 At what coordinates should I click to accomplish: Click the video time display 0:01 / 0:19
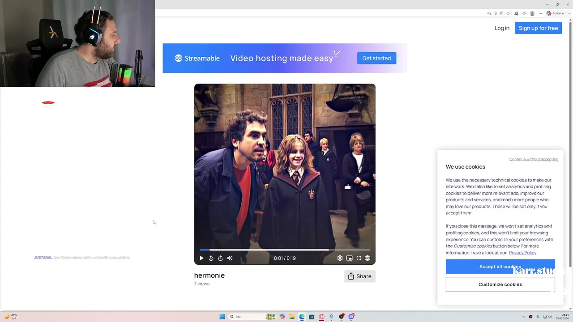tap(285, 258)
